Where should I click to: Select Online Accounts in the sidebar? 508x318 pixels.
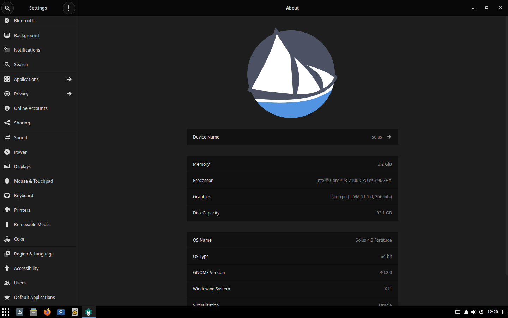(x=38, y=108)
